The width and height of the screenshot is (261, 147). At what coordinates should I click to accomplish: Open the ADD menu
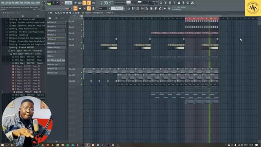click(x=9, y=3)
